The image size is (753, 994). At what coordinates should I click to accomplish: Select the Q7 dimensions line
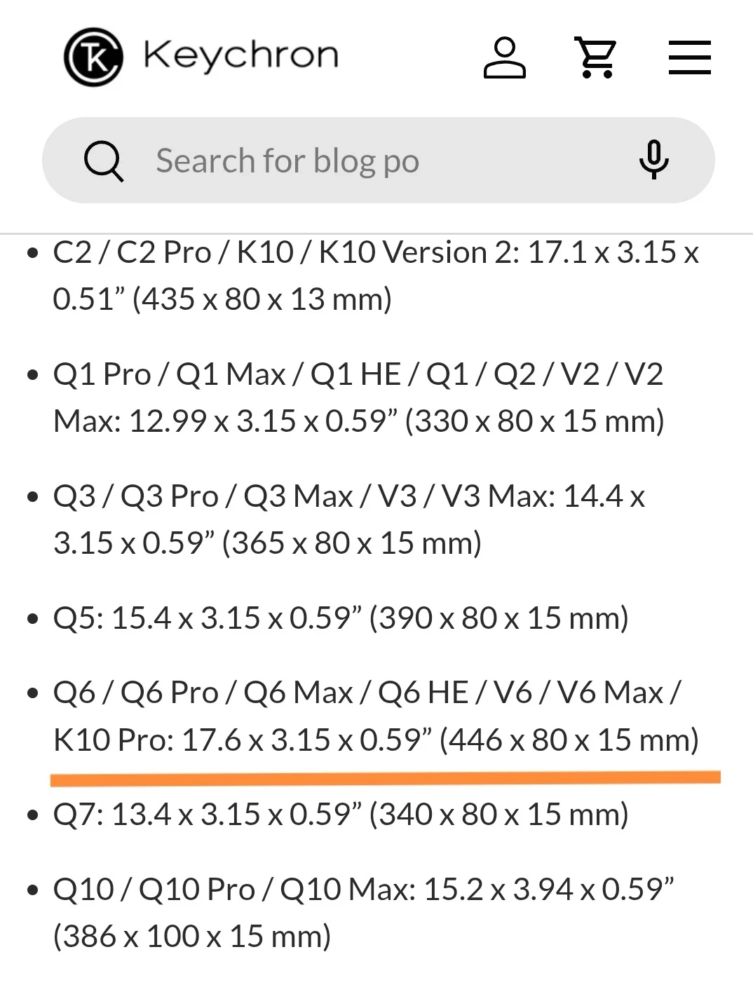coord(341,815)
